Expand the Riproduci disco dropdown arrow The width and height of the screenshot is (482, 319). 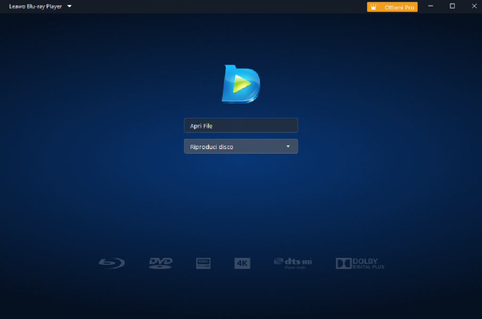[x=288, y=146]
